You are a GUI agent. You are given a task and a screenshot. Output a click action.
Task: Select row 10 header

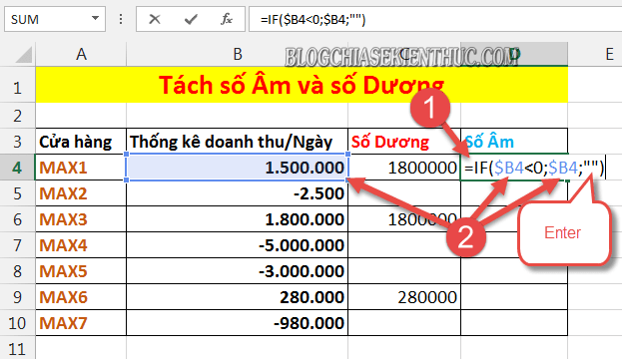click(x=17, y=323)
